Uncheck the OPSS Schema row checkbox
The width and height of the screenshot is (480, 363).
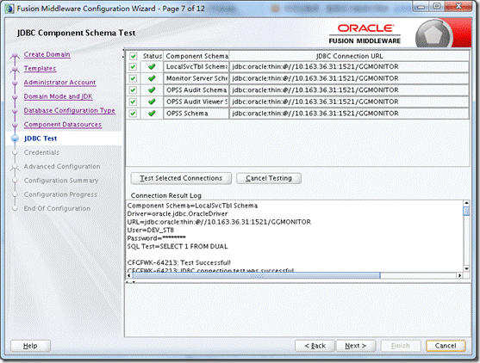tap(133, 114)
